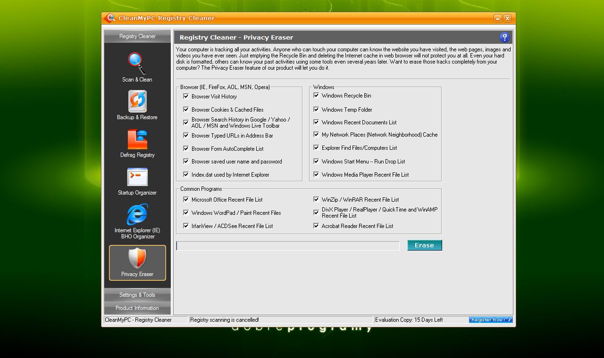The height and width of the screenshot is (358, 604).
Task: Uncheck Windows Recycle Bin
Action: (316, 95)
